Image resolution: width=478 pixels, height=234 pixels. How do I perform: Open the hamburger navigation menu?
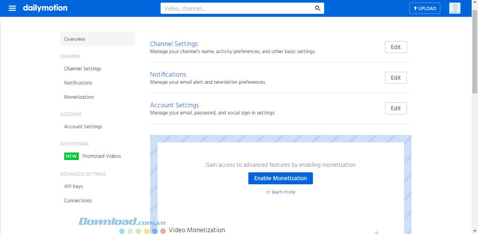pos(12,8)
